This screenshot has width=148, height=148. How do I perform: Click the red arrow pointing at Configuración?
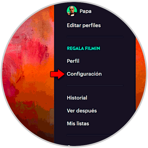click(57, 74)
